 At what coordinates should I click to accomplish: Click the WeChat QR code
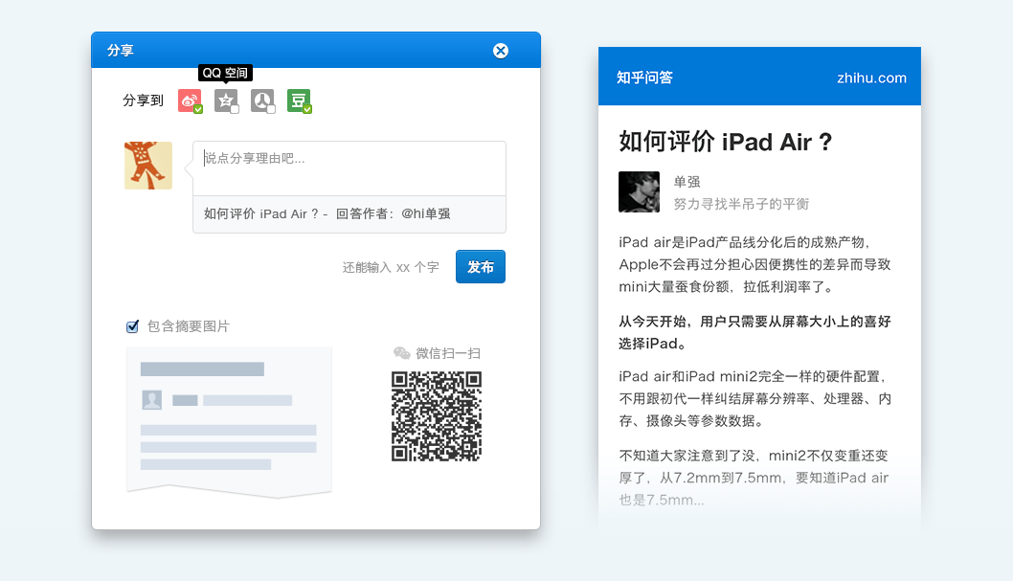coord(437,416)
